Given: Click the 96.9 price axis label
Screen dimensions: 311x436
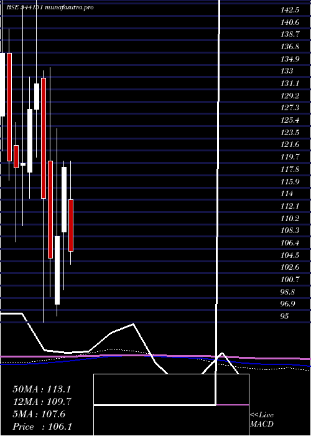Looking at the screenshot, I should coord(288,304).
